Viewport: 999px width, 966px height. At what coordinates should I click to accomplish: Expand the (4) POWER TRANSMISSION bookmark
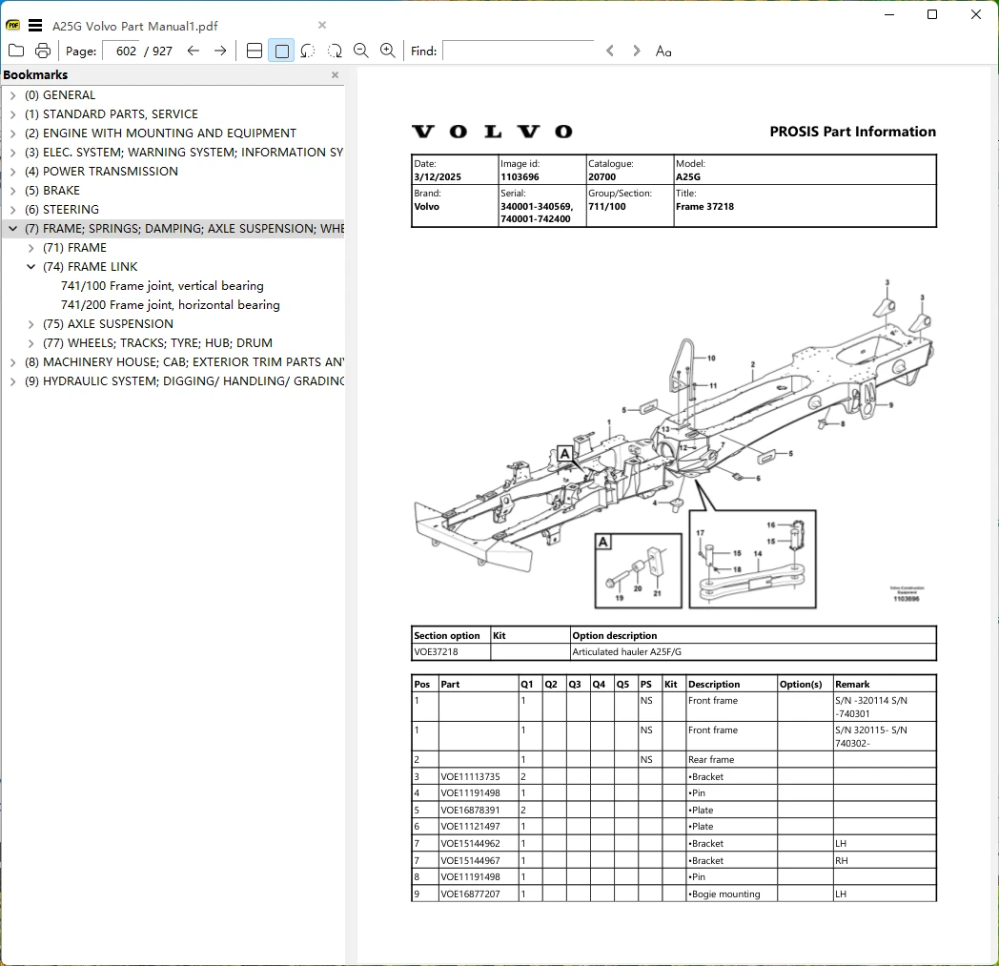tap(12, 172)
